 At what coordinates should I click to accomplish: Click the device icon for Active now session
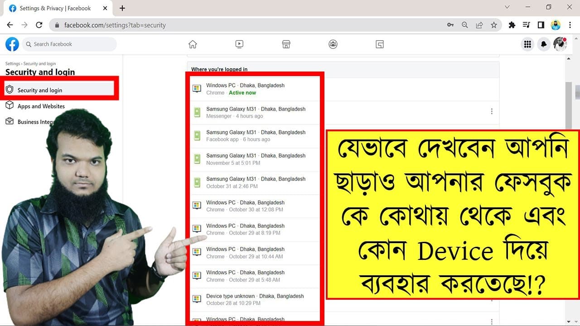pos(197,89)
